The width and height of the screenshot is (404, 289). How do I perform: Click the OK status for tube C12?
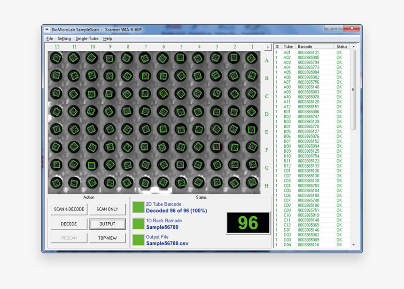coord(339,225)
